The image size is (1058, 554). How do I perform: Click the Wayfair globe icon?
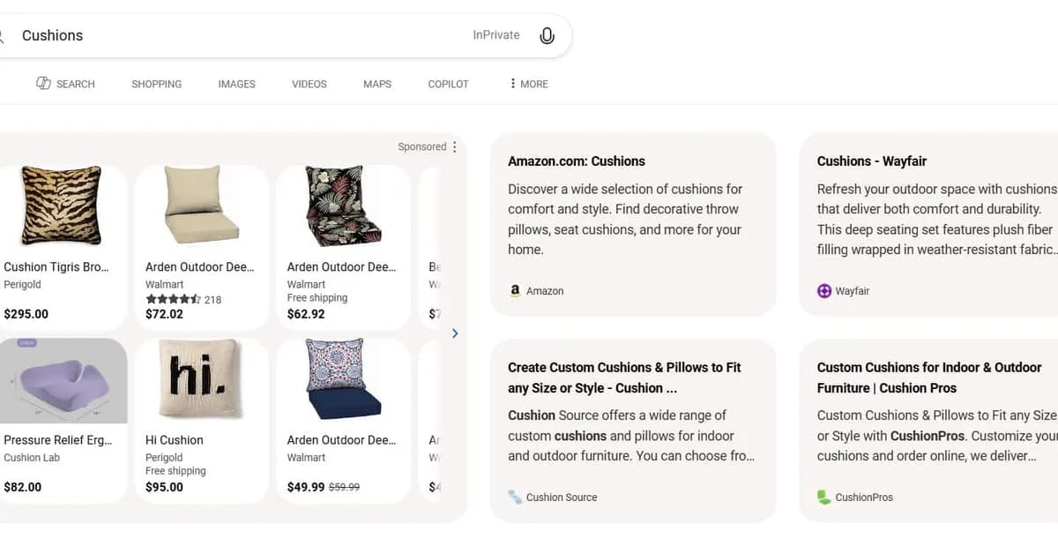click(x=823, y=290)
